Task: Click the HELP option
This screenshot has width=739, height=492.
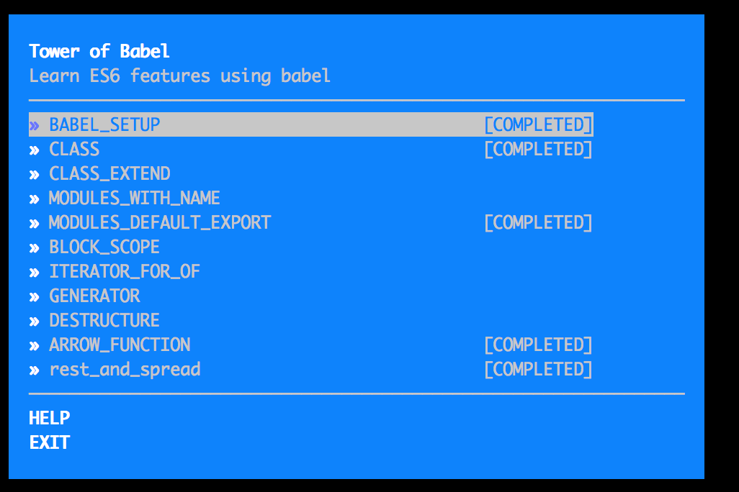Action: (50, 418)
